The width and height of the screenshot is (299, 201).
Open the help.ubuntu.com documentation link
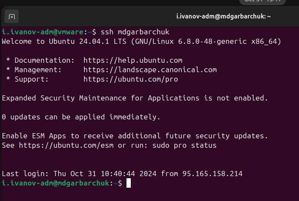[x=133, y=60]
